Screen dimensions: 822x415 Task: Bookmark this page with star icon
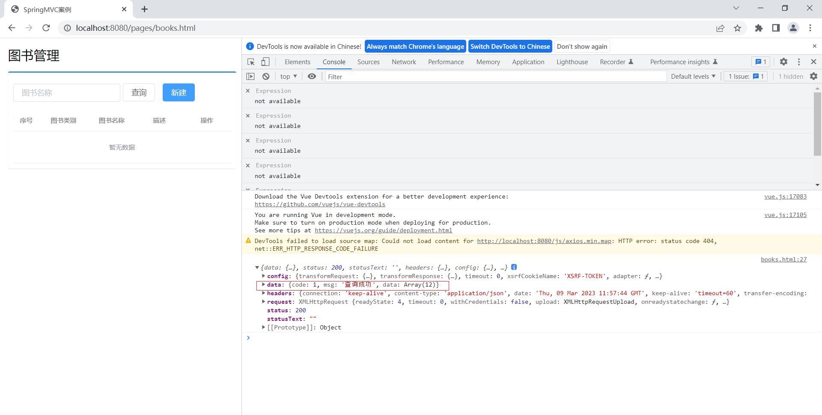point(737,28)
